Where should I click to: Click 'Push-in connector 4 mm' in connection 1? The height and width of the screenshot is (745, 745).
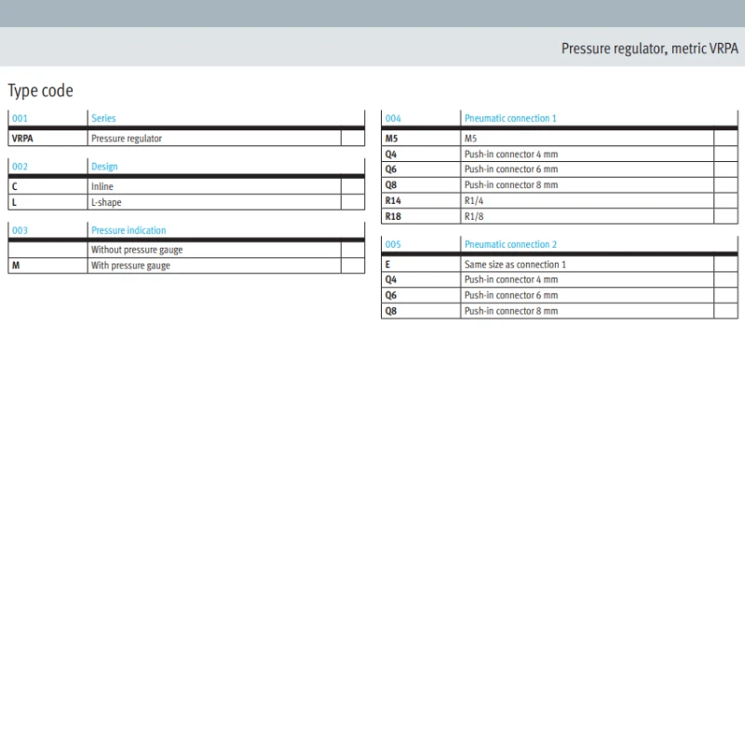[511, 154]
